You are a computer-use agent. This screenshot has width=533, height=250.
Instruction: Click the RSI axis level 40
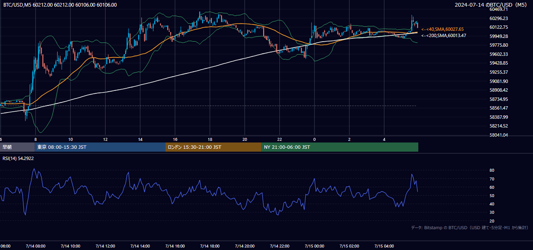coord(492,204)
